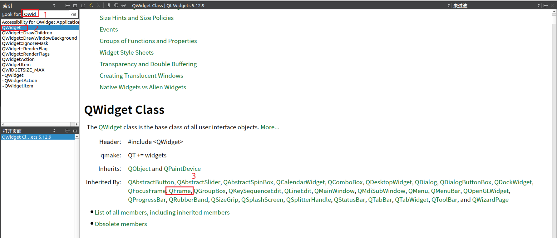Select QWidget::RenderFlags in the index

pyautogui.click(x=40, y=54)
